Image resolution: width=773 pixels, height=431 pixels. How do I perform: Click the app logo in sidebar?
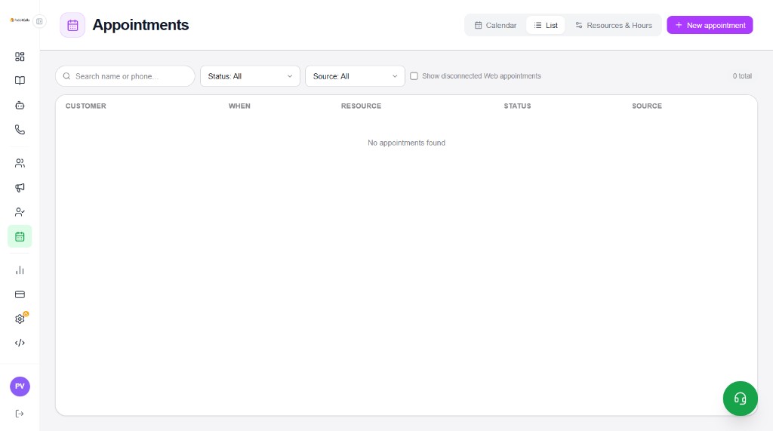point(20,20)
